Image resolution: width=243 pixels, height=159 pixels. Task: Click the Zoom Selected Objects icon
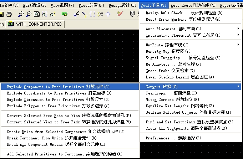pos(52,14)
